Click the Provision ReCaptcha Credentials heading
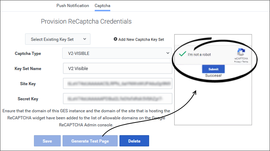The image size is (270, 151). coord(86,21)
